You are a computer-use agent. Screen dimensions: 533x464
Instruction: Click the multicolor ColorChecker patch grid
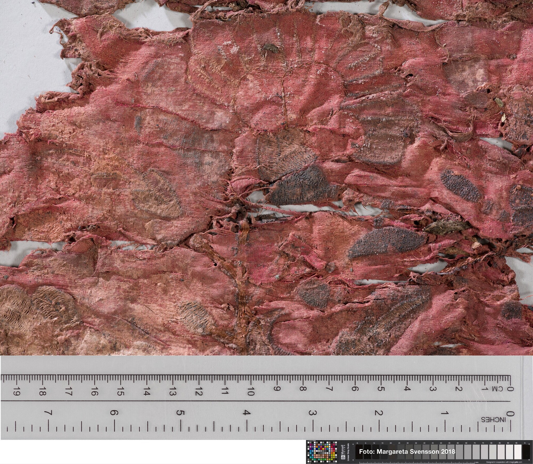322,452
